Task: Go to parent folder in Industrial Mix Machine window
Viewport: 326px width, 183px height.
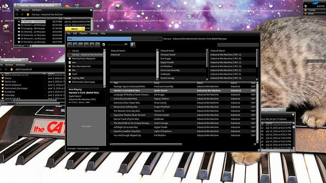Action: tap(28, 15)
